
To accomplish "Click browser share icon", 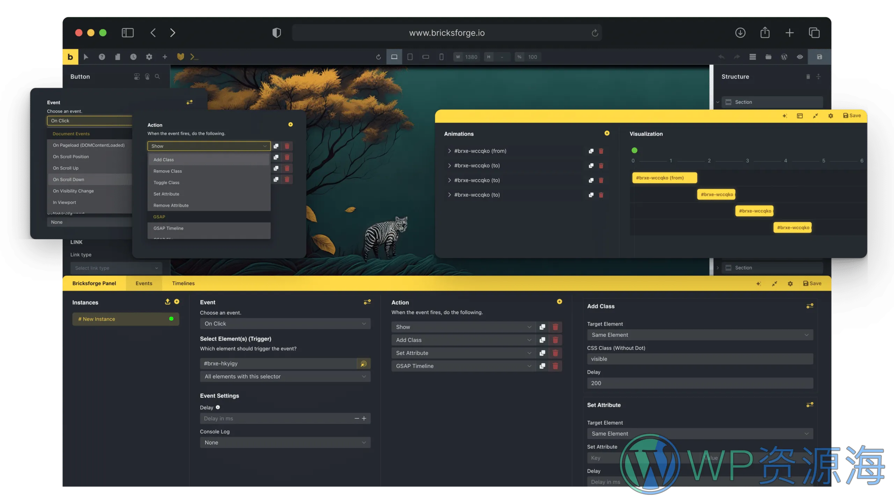I will (765, 32).
